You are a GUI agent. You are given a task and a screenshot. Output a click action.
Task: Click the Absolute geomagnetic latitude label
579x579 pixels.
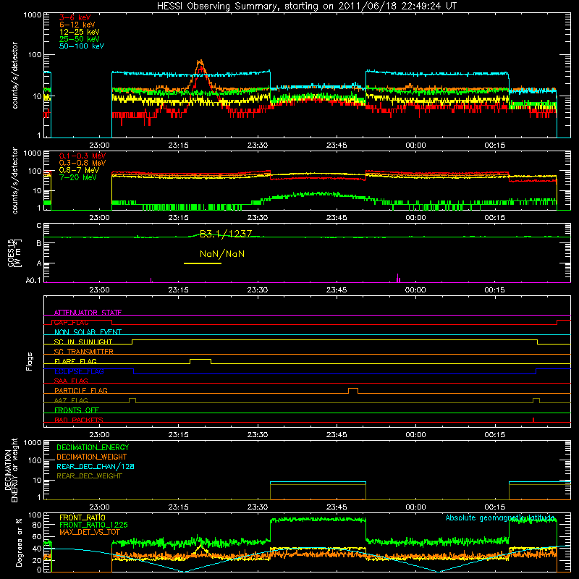click(500, 517)
